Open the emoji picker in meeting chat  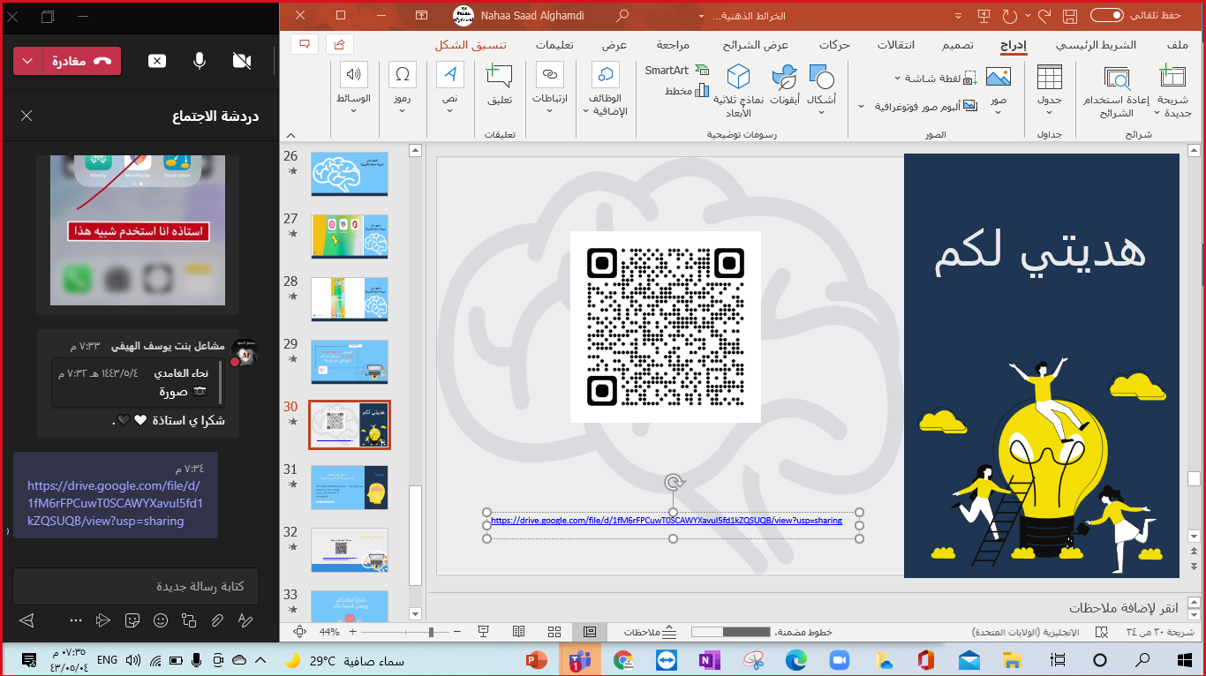tap(161, 620)
